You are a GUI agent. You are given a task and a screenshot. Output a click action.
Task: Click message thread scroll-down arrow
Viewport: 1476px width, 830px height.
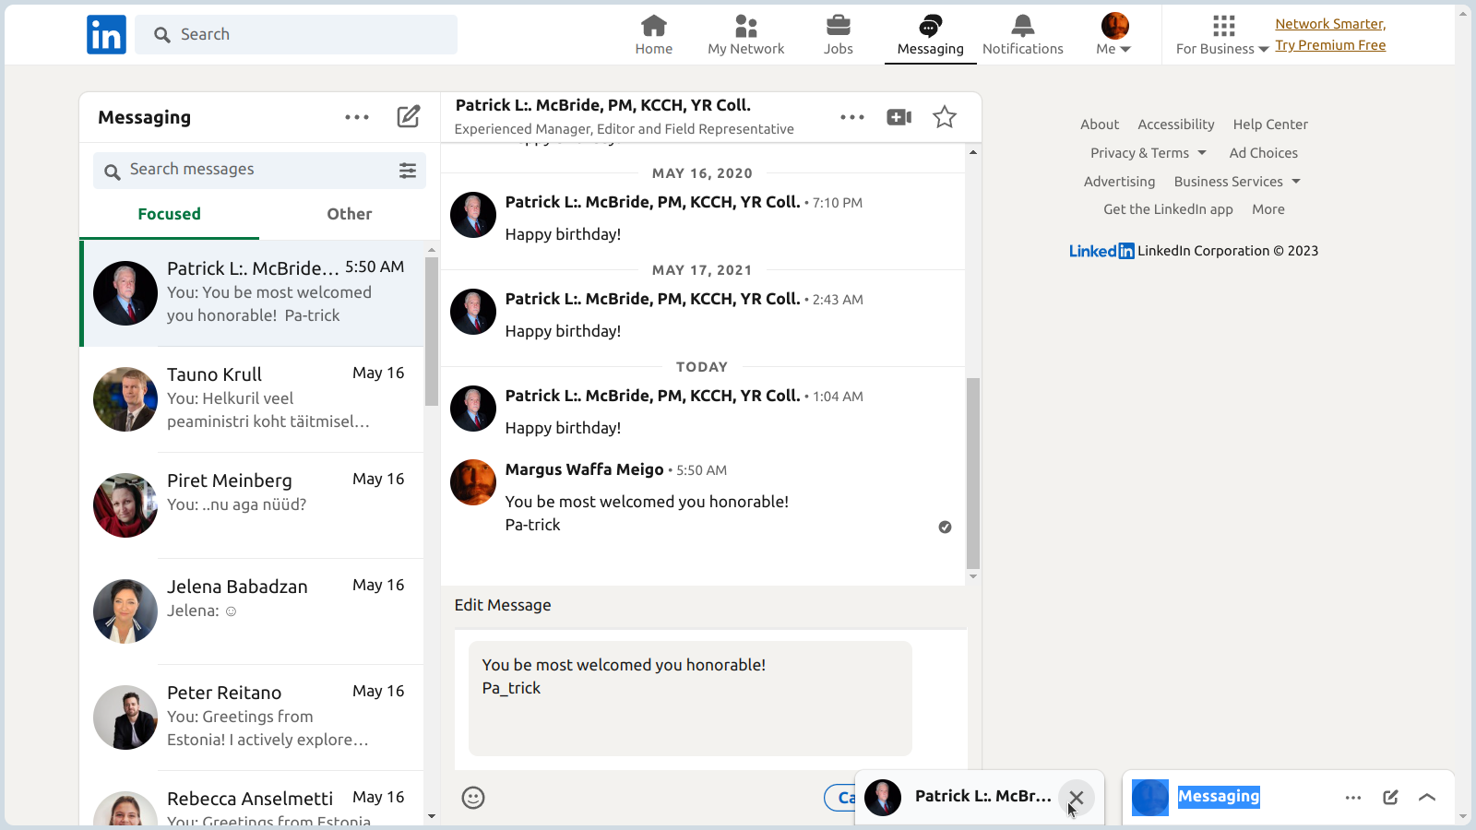tap(973, 576)
